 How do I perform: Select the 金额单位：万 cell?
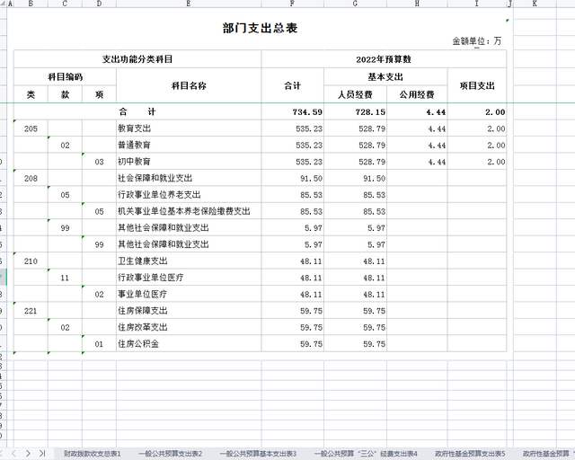[x=477, y=42]
